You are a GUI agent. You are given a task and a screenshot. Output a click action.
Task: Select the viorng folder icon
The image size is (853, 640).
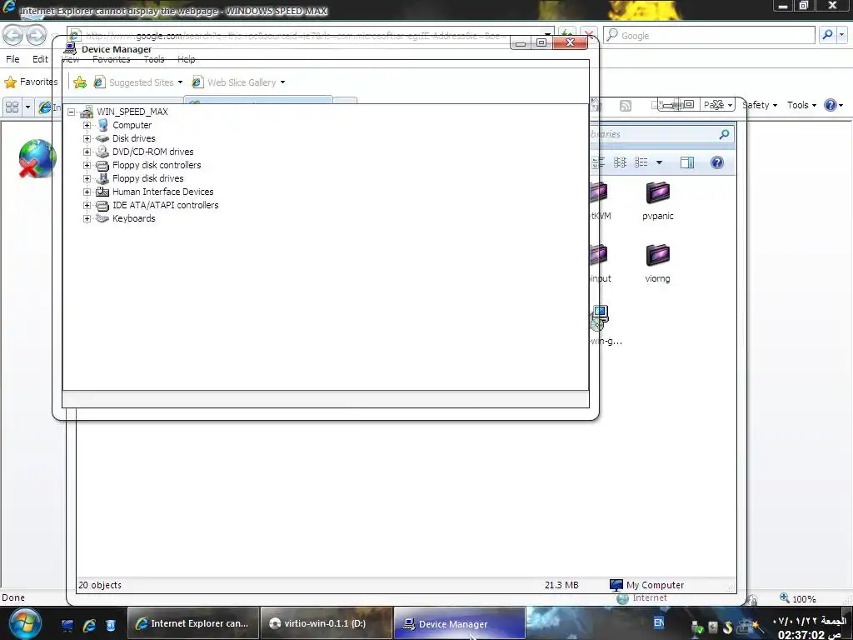(658, 255)
